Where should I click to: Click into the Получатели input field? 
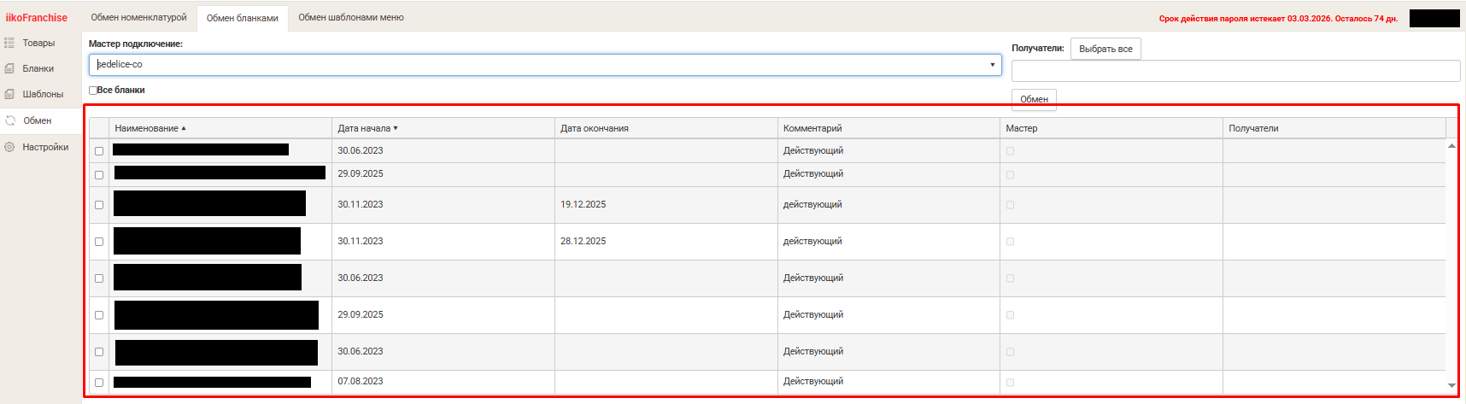pos(1235,71)
